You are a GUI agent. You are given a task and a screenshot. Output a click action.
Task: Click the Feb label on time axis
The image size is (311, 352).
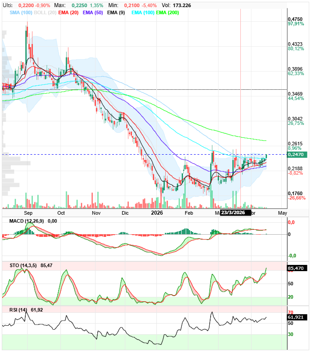pos(189,213)
